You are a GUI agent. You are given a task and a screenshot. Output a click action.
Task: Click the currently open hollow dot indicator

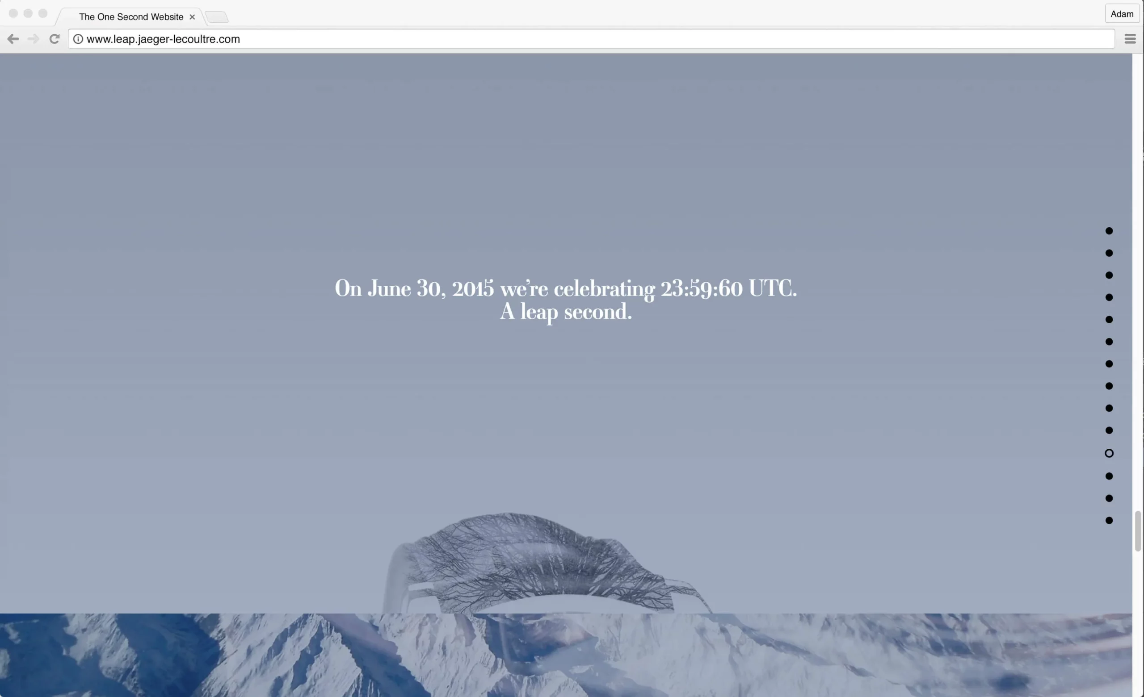coord(1109,454)
